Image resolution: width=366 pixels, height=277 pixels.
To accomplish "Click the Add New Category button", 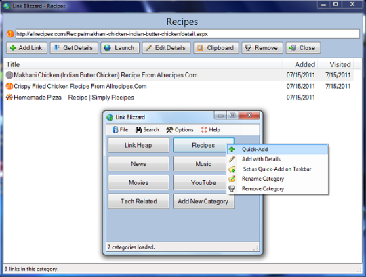I will tap(203, 201).
